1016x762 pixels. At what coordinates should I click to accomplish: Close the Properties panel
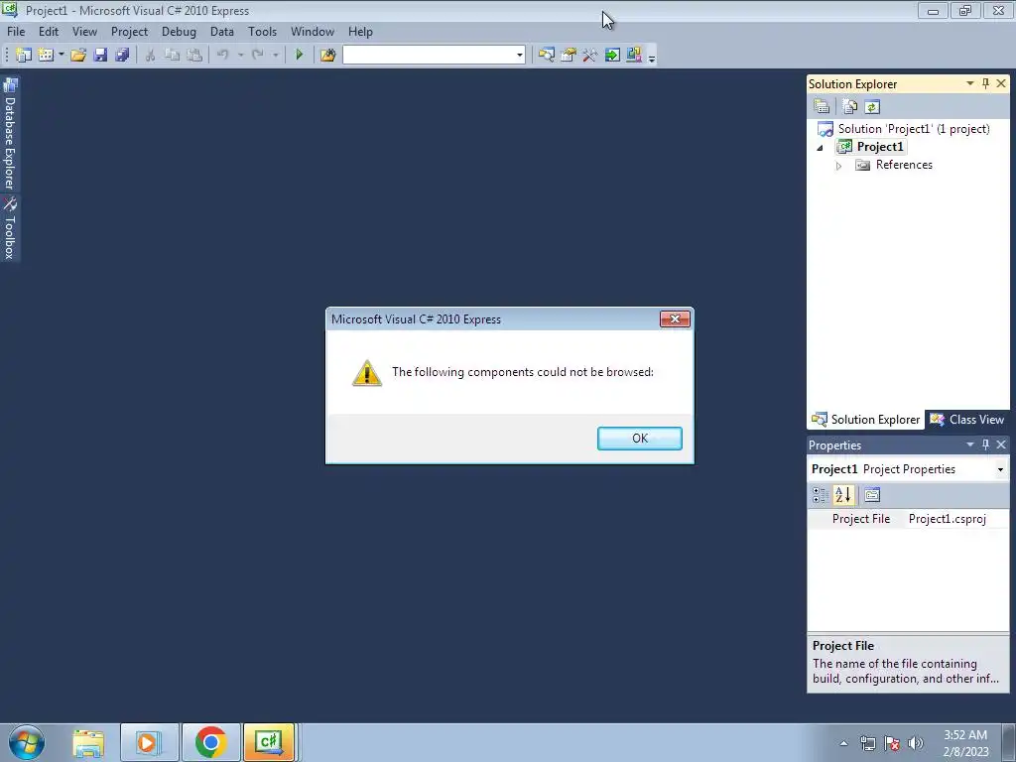1001,444
